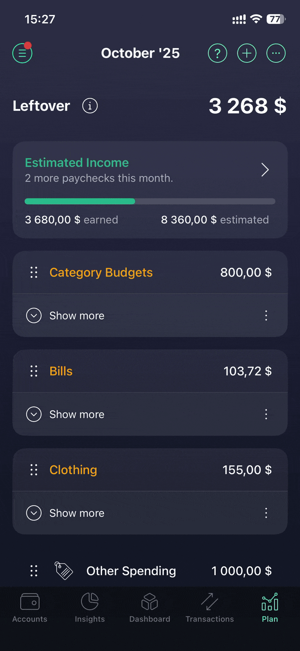Image resolution: width=300 pixels, height=651 pixels.
Task: Open the hamburger menu with notification dot
Action: pos(22,53)
